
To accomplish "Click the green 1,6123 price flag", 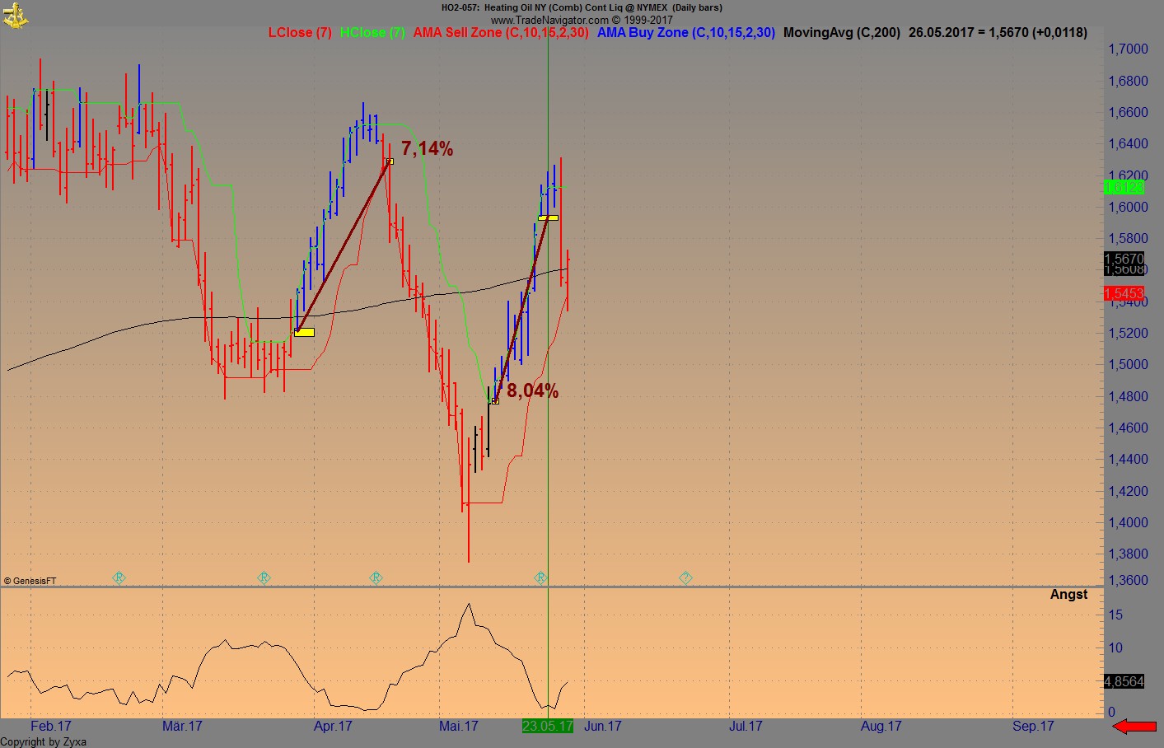I will 1125,188.
